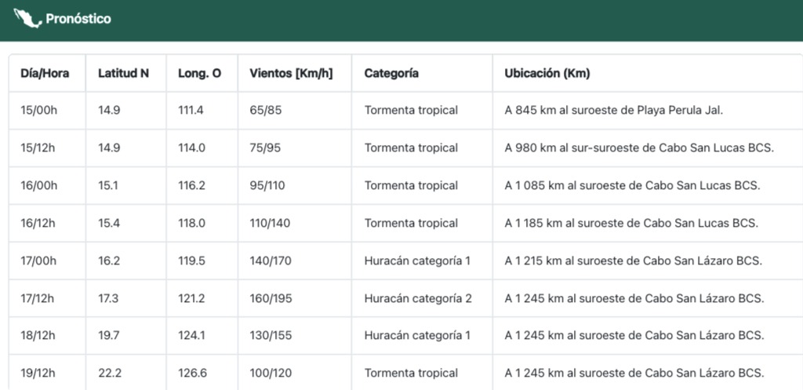Select latitude value 22.2

tap(110, 373)
